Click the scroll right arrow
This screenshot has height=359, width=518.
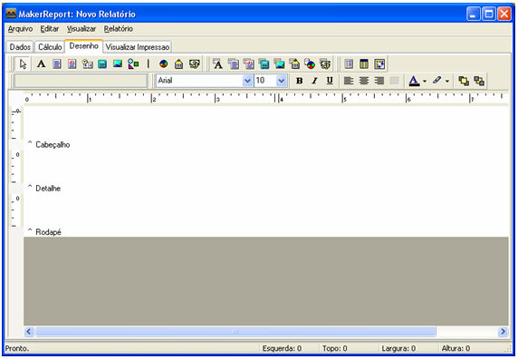click(x=504, y=331)
